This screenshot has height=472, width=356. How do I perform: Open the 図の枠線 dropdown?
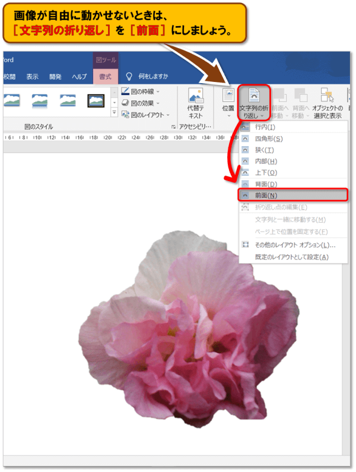[141, 91]
